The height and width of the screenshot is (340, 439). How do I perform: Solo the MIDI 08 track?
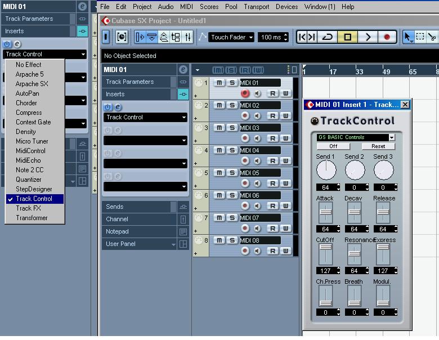tap(232, 240)
